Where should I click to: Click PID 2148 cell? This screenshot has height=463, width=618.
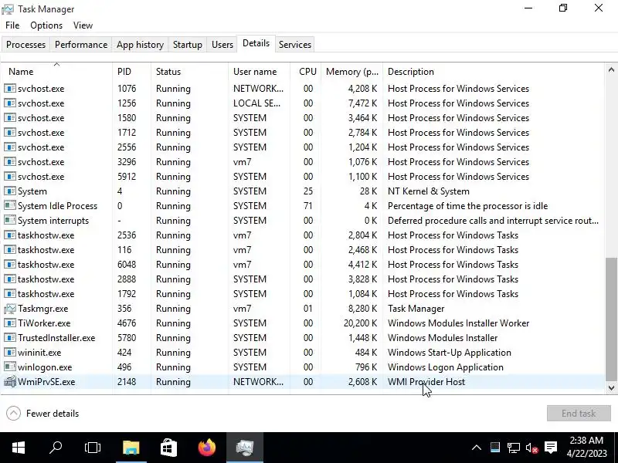coord(127,382)
